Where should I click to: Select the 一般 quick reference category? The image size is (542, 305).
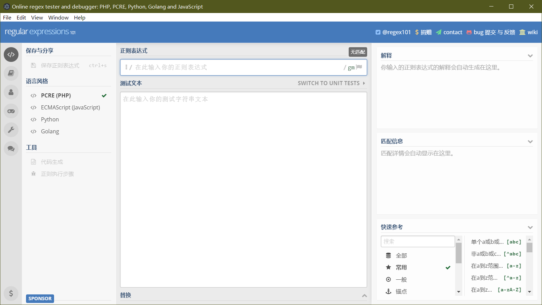tap(418, 279)
